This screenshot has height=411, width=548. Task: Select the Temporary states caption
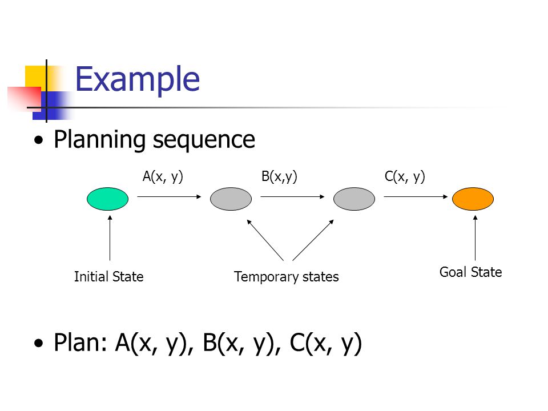[286, 277]
